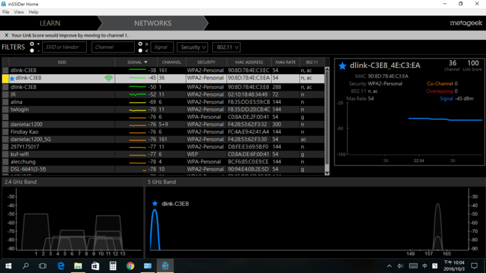
Task: Open Windows taskbar search
Action: tap(25, 266)
